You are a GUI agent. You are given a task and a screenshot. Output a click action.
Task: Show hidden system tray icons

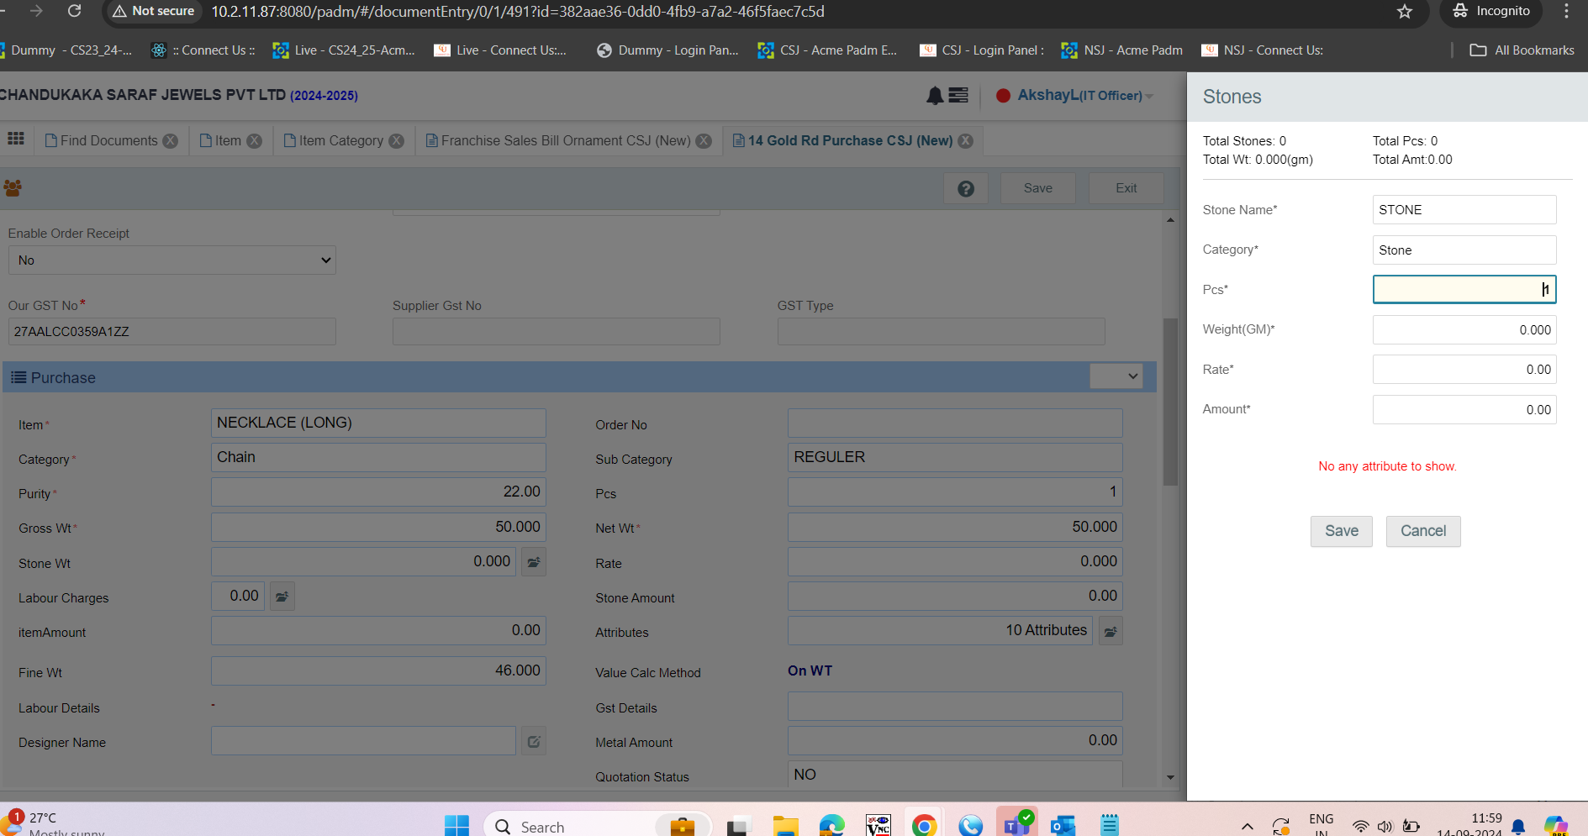click(1248, 827)
